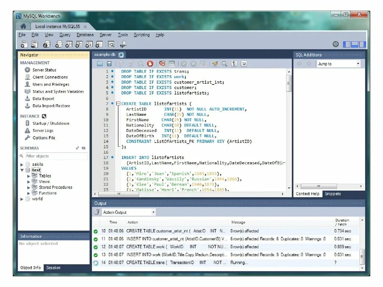Select the example-db editor tab
The height and width of the screenshot is (287, 383).
105,55
